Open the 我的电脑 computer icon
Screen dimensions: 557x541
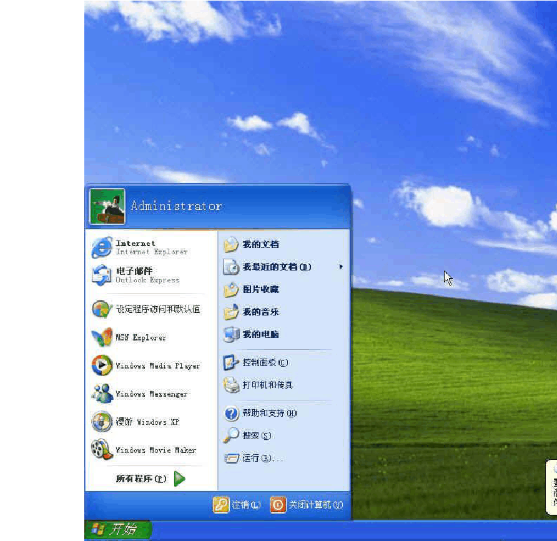pyautogui.click(x=231, y=334)
